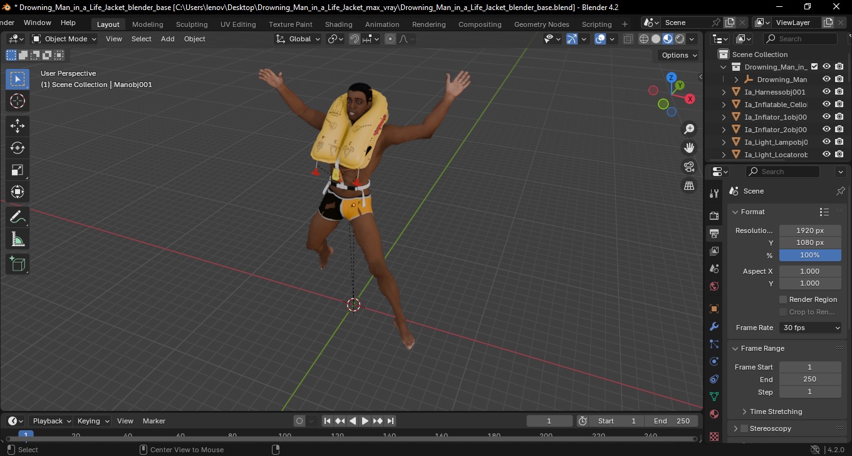The height and width of the screenshot is (456, 852).
Task: Switch to the UV Editing workspace tab
Action: (x=238, y=24)
